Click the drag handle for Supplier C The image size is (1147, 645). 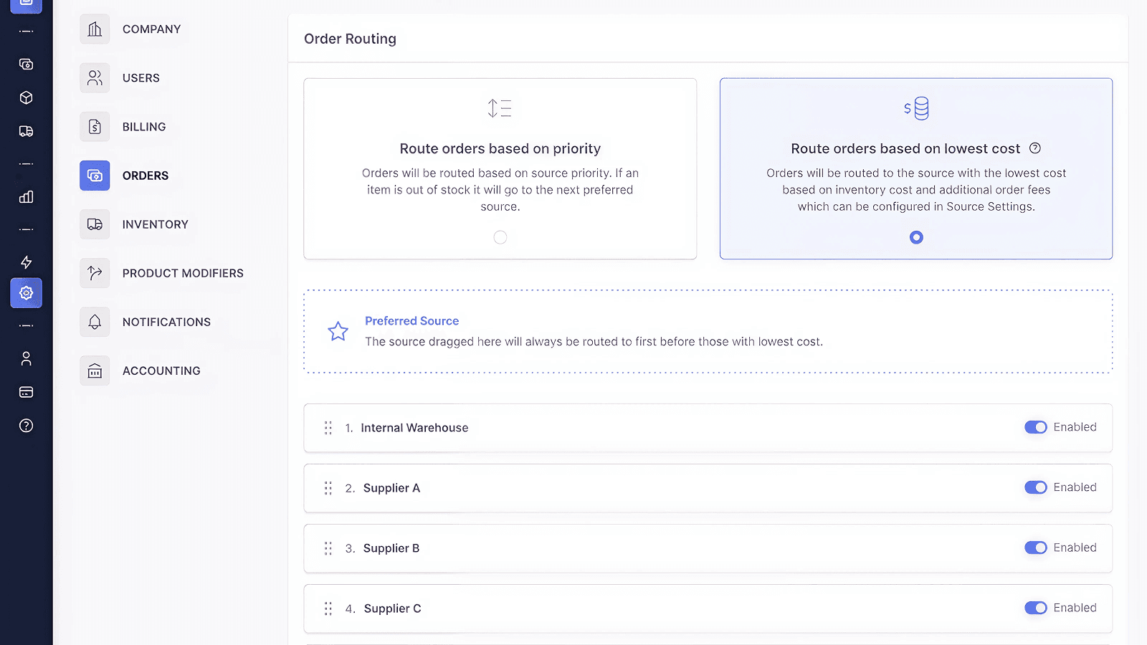pyautogui.click(x=328, y=608)
